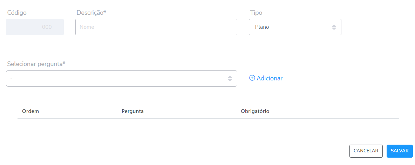Click the Tipo field label
Screen dimensions: 415x165
256,13
